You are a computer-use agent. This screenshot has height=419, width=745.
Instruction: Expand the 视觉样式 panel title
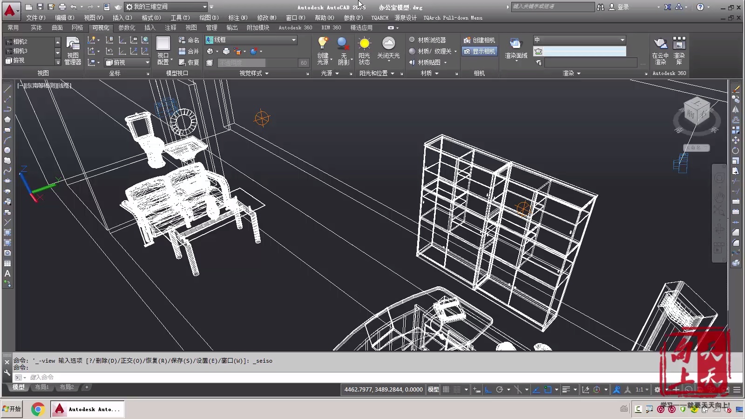click(254, 73)
